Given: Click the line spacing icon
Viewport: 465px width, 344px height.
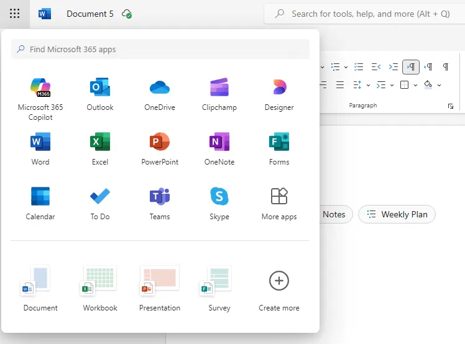Looking at the screenshot, I should (x=357, y=85).
